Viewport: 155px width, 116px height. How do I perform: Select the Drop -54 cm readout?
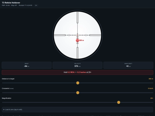[27, 65]
